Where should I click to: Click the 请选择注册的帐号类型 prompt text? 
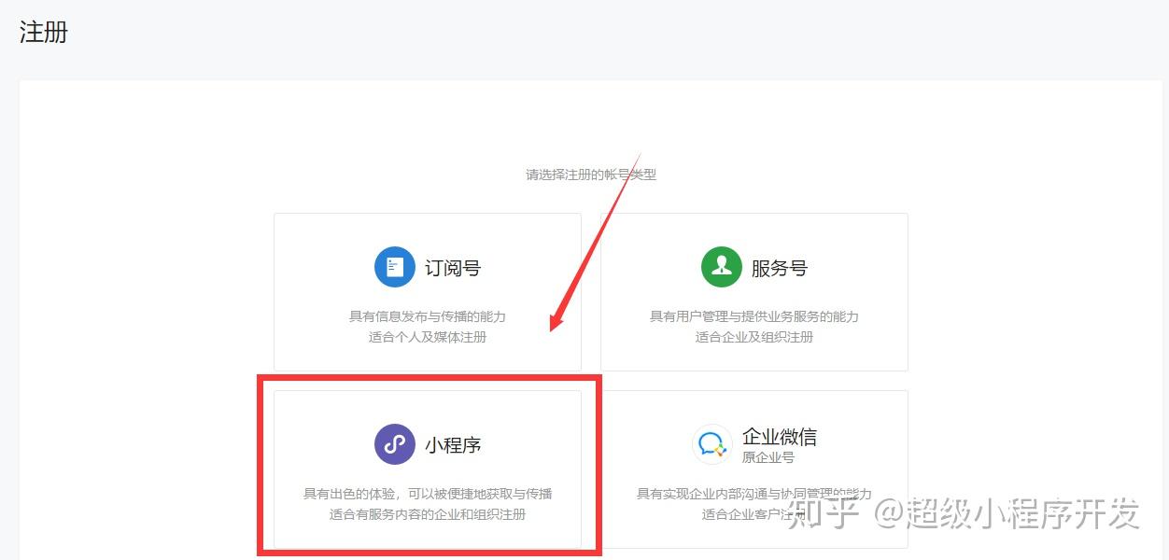591,175
